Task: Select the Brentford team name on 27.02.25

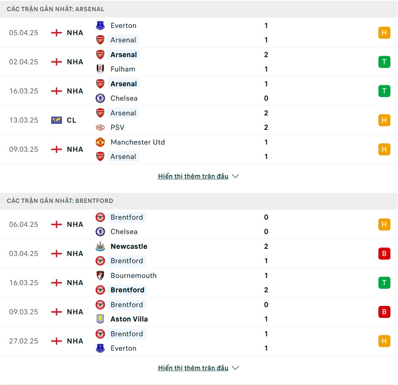Action: (127, 334)
